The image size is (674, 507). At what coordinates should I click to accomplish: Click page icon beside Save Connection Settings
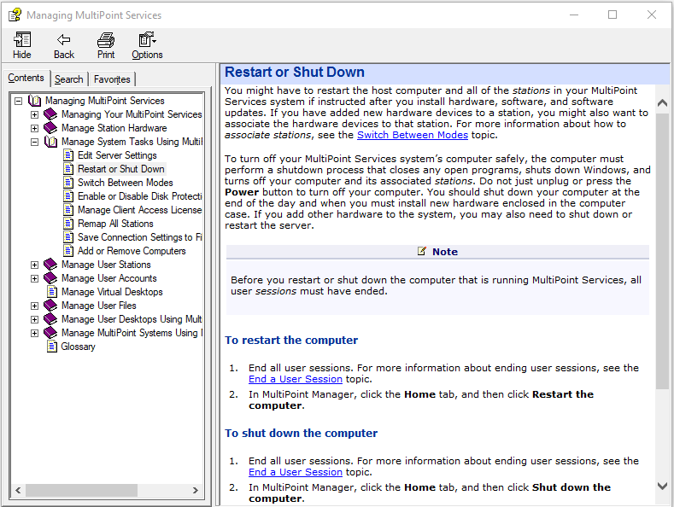coord(68,237)
